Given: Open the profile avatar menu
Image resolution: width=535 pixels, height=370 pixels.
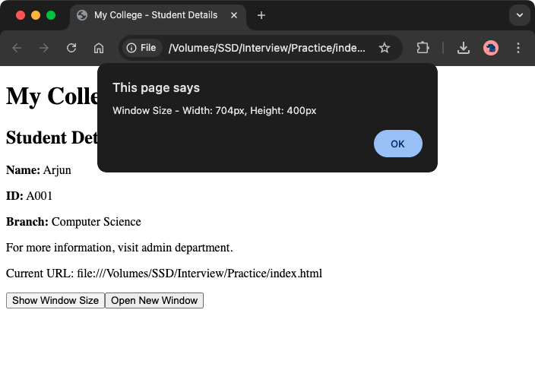Looking at the screenshot, I should tap(491, 48).
